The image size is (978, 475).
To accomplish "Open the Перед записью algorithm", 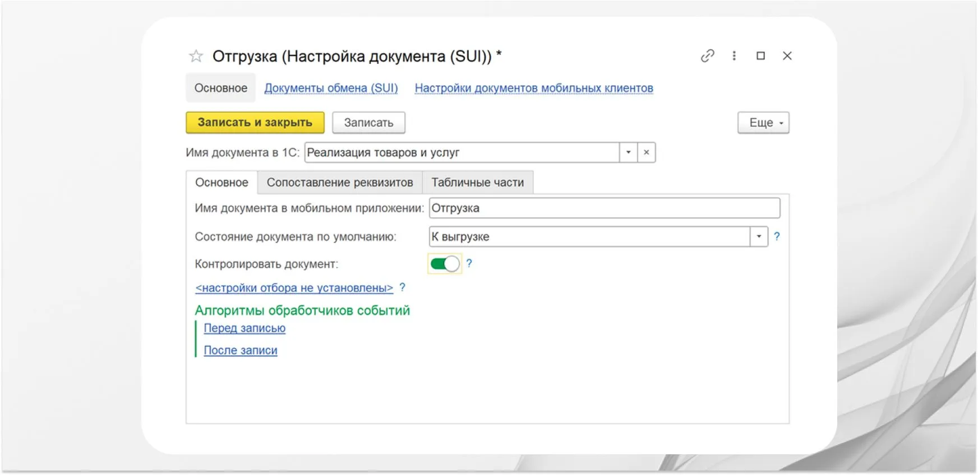I will [x=245, y=328].
